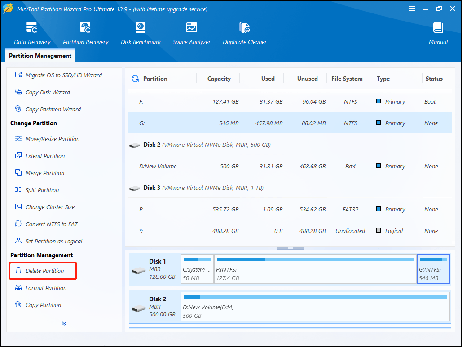This screenshot has height=347, width=462.
Task: Select the G:(NTFS) block in Disk 1 map
Action: (x=433, y=269)
